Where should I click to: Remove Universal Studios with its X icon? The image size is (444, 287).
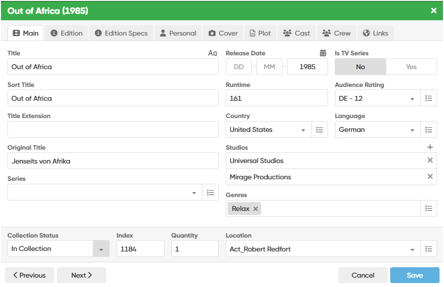430,161
